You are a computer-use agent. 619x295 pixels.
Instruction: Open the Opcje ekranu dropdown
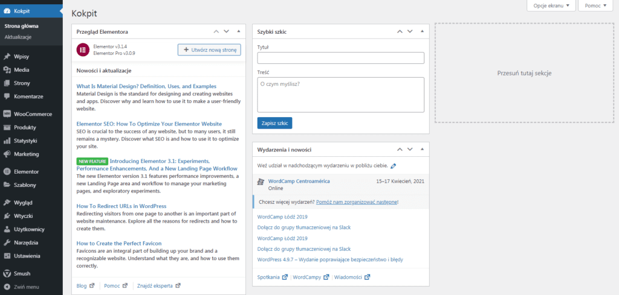point(551,5)
